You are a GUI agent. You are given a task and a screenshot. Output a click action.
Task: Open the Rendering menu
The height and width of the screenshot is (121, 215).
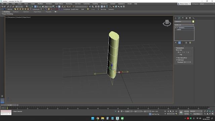(69, 4)
